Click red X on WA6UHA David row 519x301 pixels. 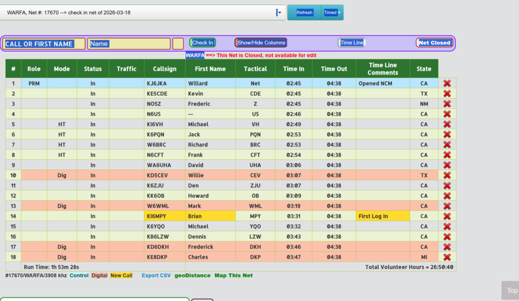coord(447,165)
